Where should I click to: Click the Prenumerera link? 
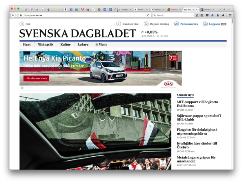coord(189,24)
